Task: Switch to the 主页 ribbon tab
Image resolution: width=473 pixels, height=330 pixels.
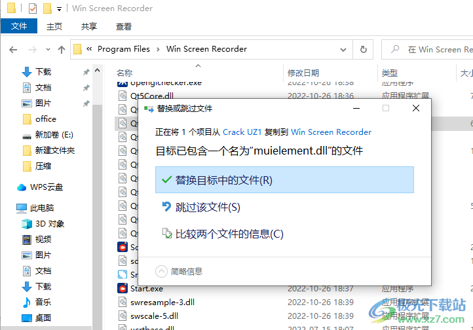Action: [x=54, y=27]
